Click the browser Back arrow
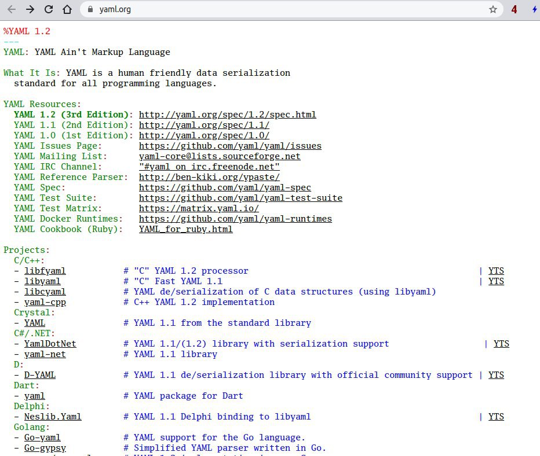Viewport: 540px width, 456px height. pyautogui.click(x=12, y=9)
